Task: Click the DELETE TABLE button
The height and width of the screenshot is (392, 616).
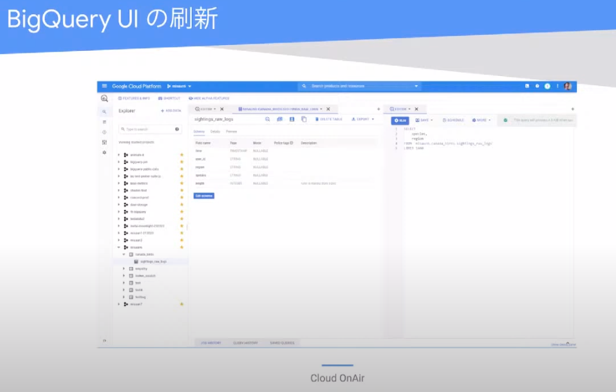Action: pos(329,119)
